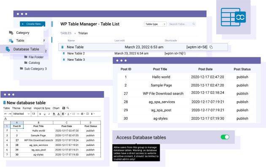Click the cell borders icon

click(73, 114)
